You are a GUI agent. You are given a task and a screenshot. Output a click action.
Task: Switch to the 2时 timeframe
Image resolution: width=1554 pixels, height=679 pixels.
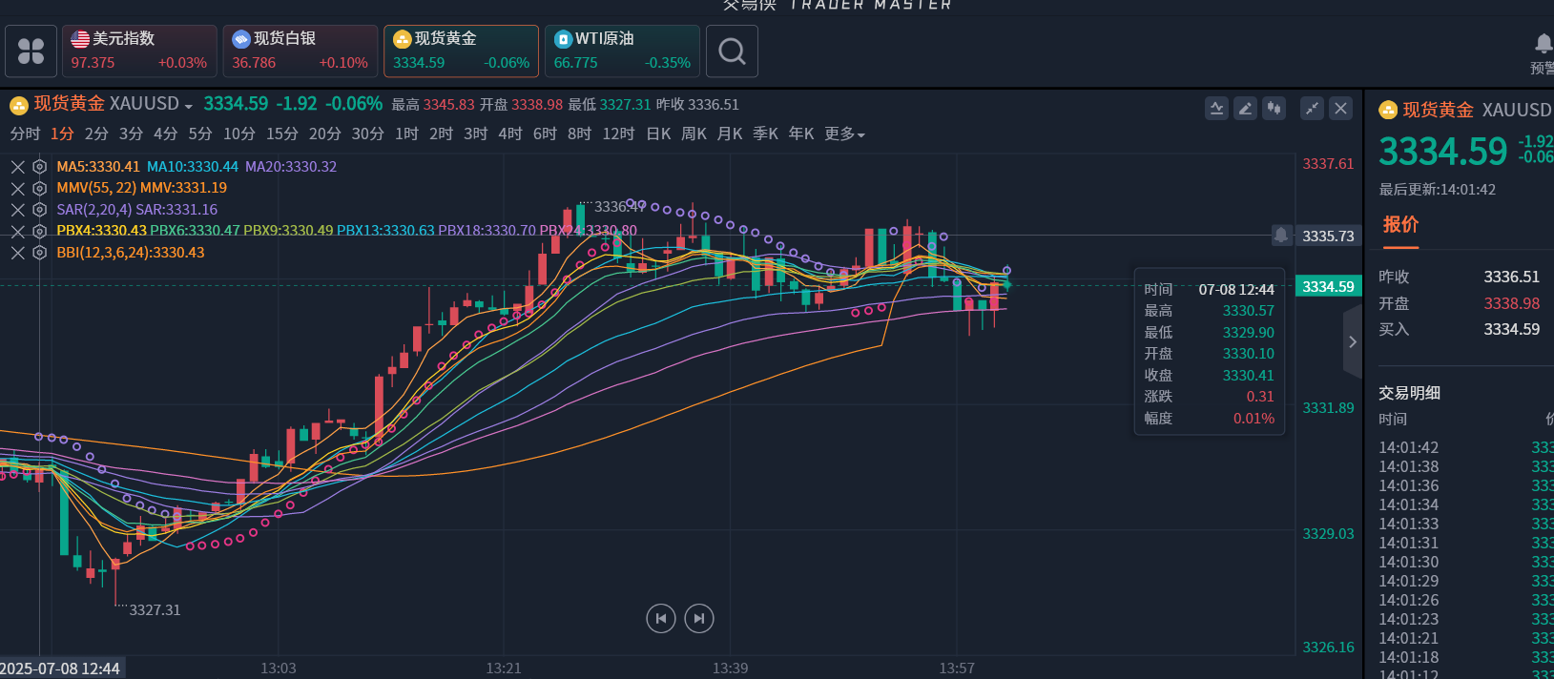click(x=441, y=134)
